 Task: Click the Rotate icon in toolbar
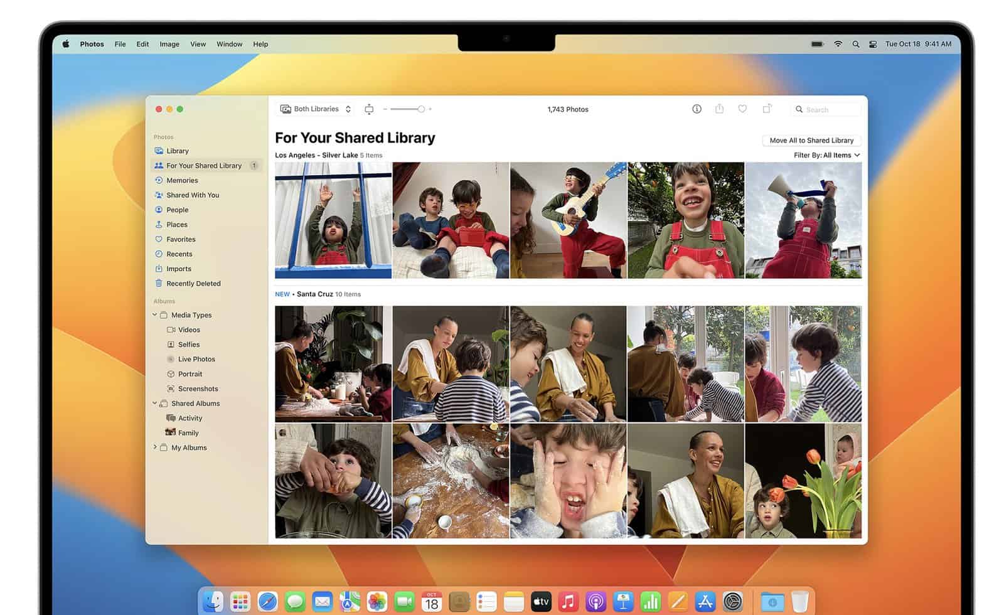(x=767, y=109)
